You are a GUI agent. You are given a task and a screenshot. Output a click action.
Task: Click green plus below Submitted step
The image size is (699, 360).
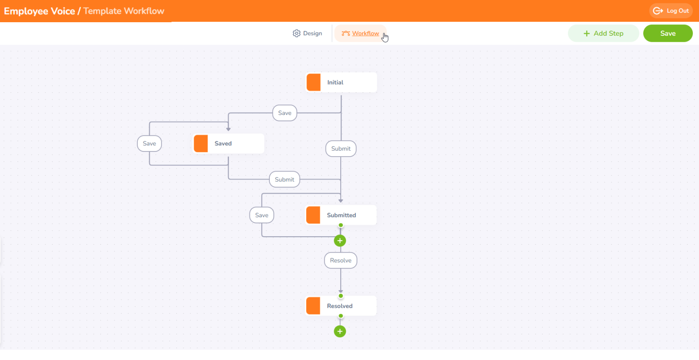coord(340,241)
